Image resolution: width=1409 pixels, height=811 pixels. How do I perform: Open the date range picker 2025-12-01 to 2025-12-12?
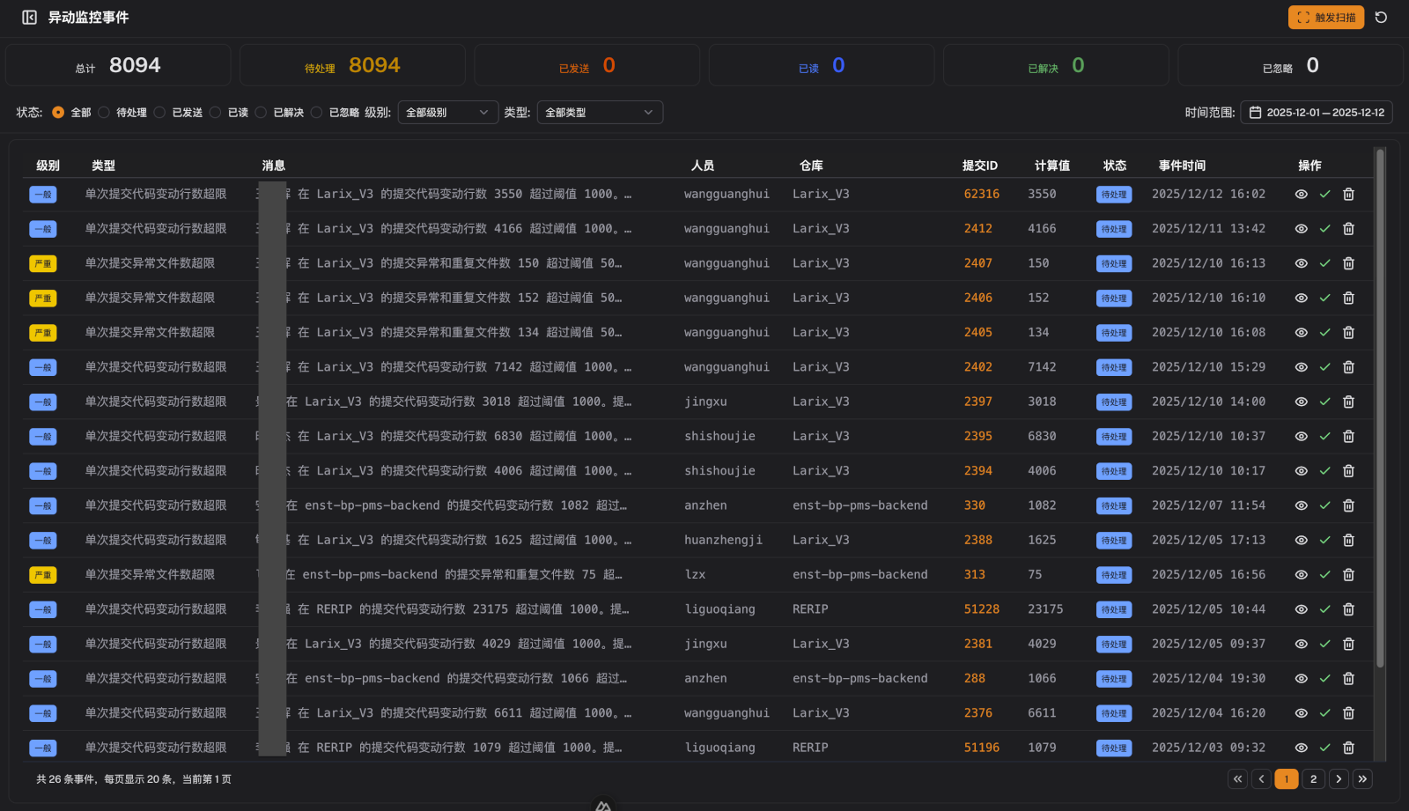(1317, 113)
